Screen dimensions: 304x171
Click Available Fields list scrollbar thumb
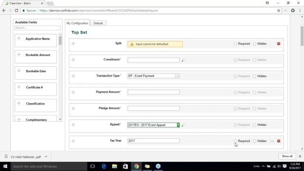click(60, 40)
